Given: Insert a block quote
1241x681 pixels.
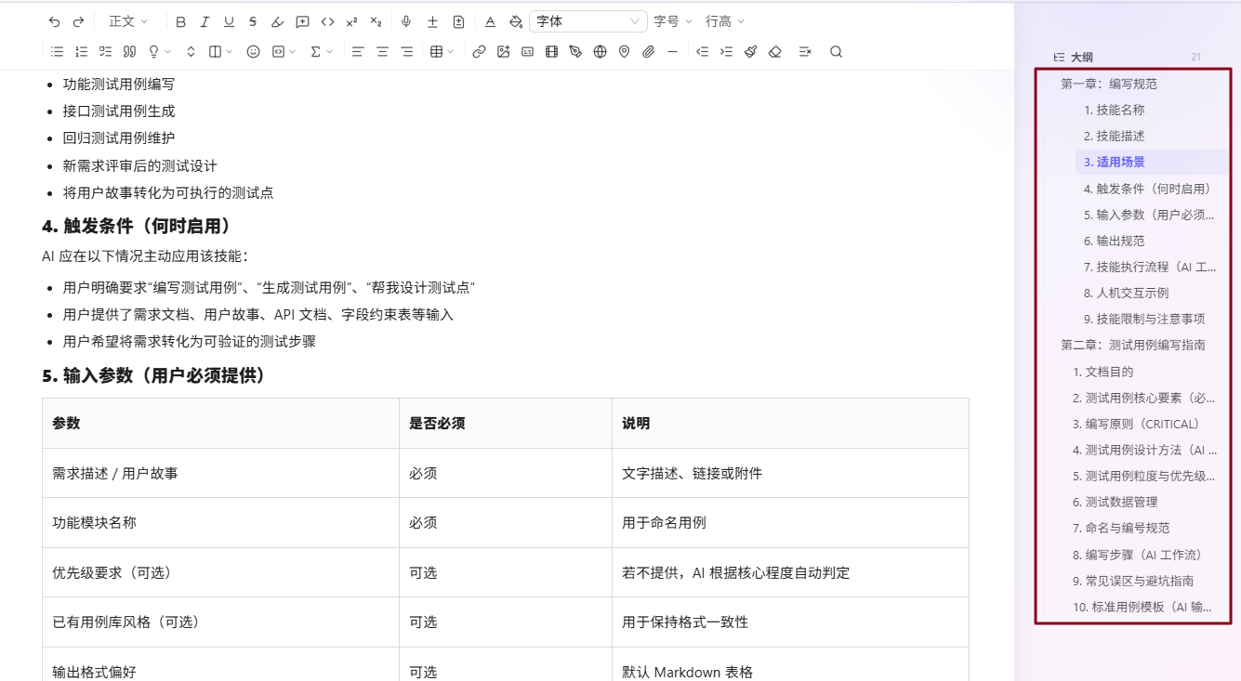Looking at the screenshot, I should coord(129,52).
